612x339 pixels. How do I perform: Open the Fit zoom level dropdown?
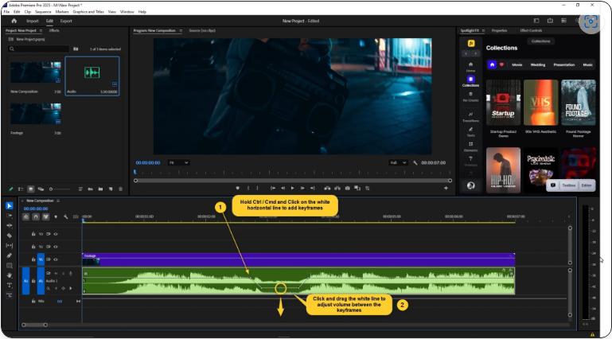[x=178, y=162]
